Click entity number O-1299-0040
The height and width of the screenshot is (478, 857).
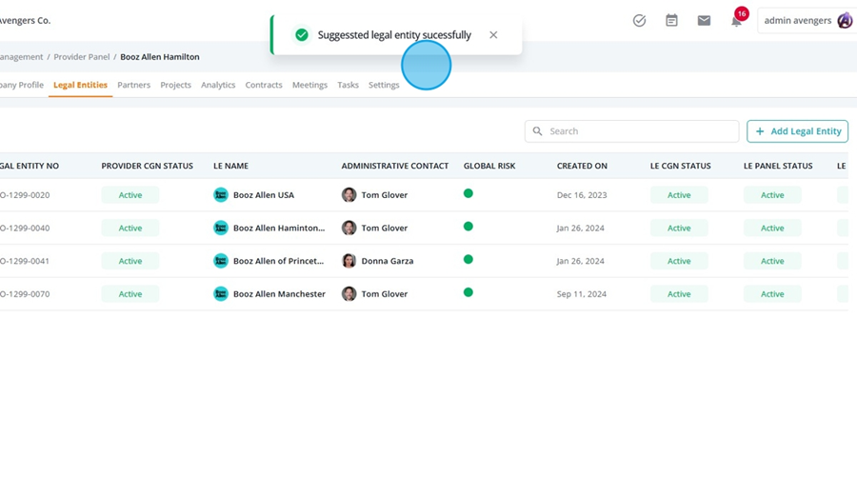click(25, 228)
